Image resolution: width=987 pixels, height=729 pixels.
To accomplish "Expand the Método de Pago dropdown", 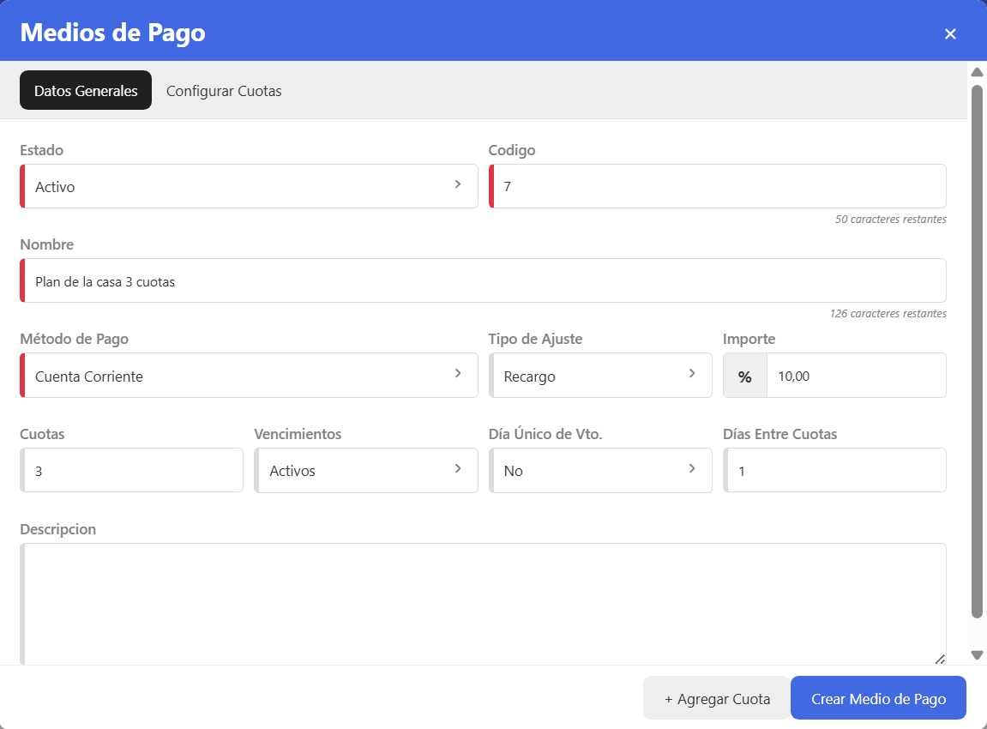I will pos(249,376).
